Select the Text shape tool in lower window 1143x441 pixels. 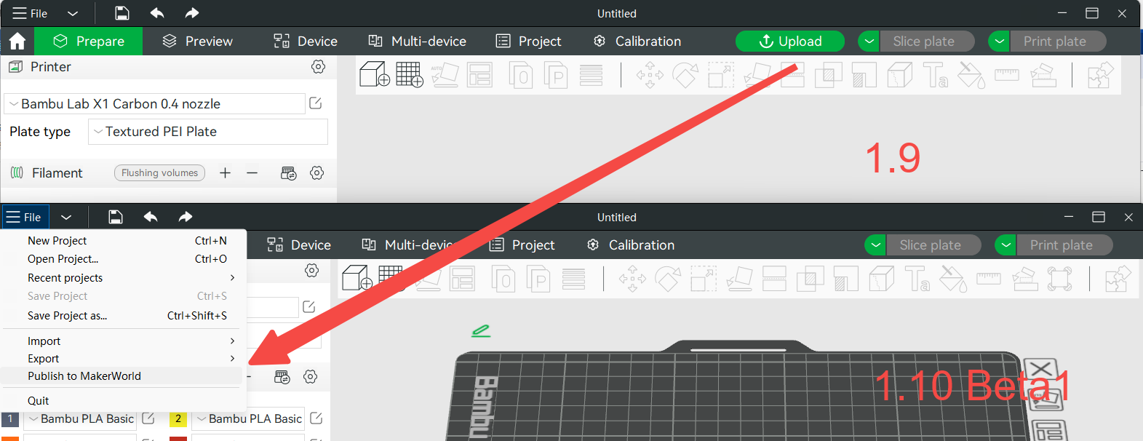click(x=917, y=278)
